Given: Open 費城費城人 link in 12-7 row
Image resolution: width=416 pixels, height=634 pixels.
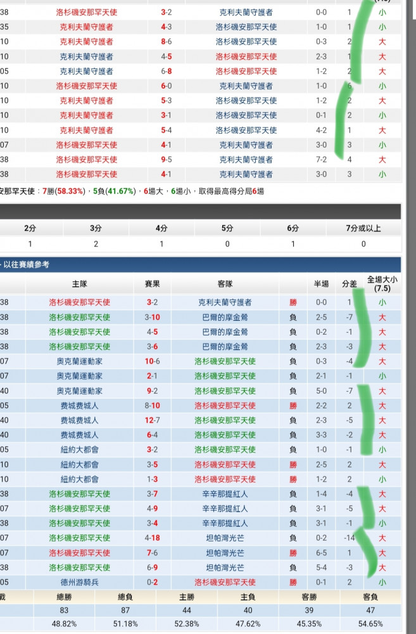Looking at the screenshot, I should click(x=80, y=420).
